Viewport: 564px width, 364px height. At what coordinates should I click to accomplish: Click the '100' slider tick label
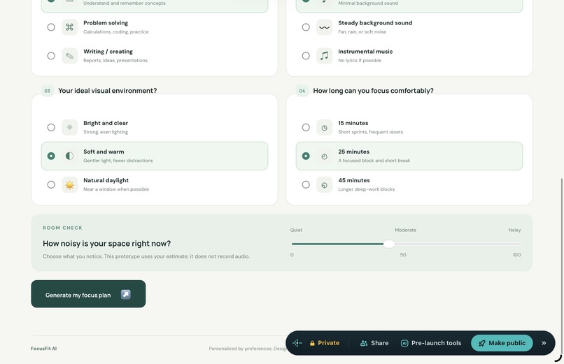517,255
